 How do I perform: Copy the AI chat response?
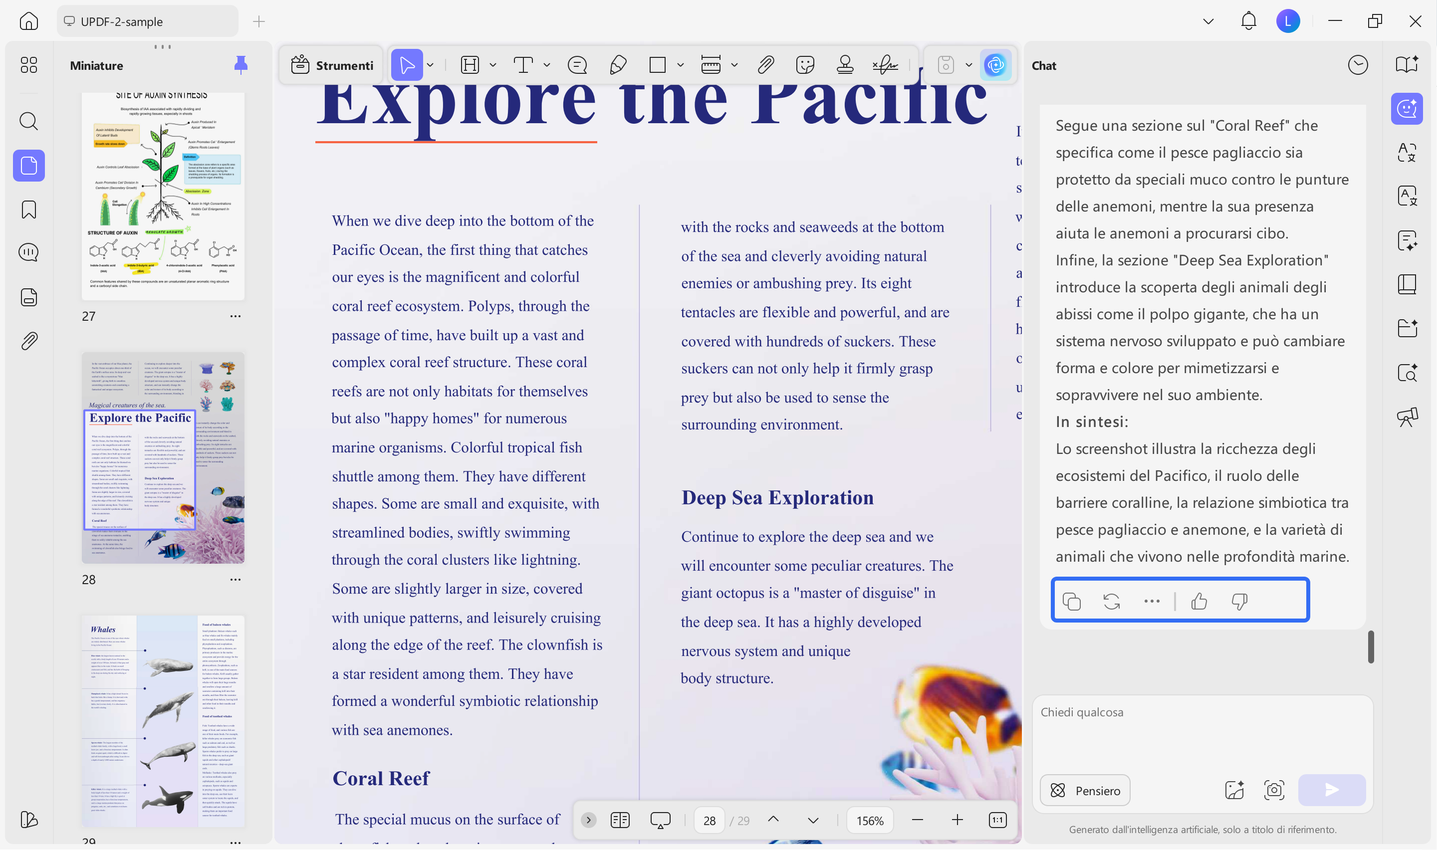tap(1072, 602)
